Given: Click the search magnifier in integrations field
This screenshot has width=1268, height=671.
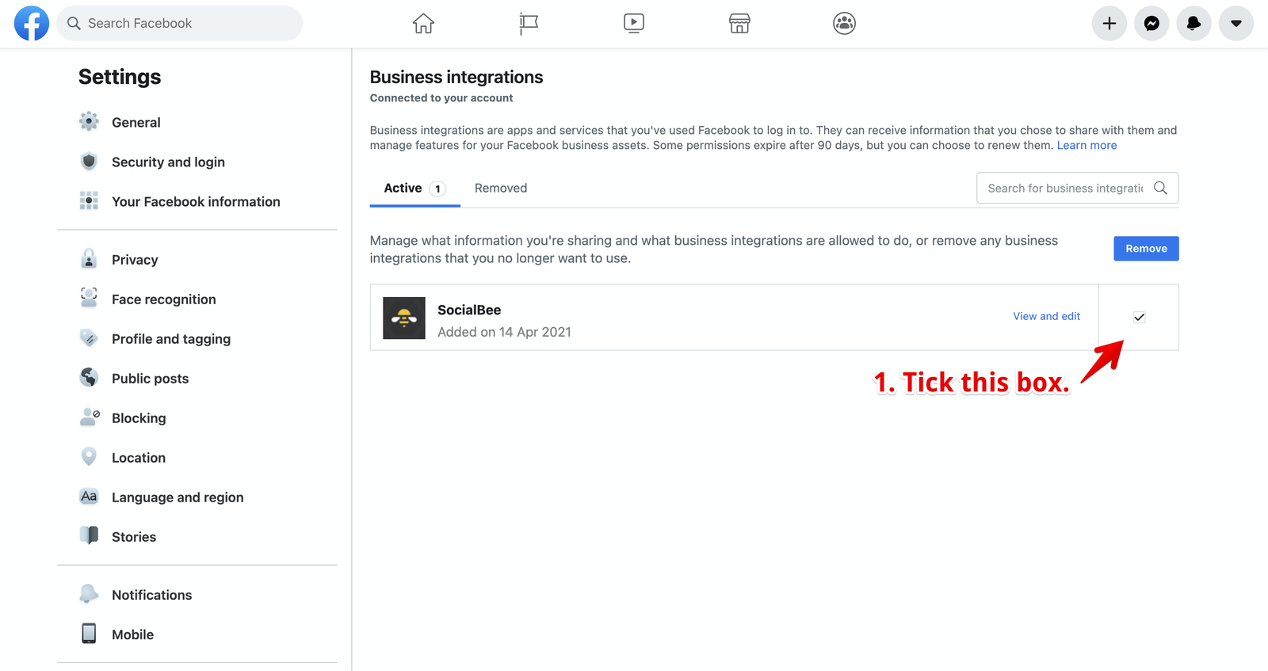Looking at the screenshot, I should pyautogui.click(x=1160, y=188).
